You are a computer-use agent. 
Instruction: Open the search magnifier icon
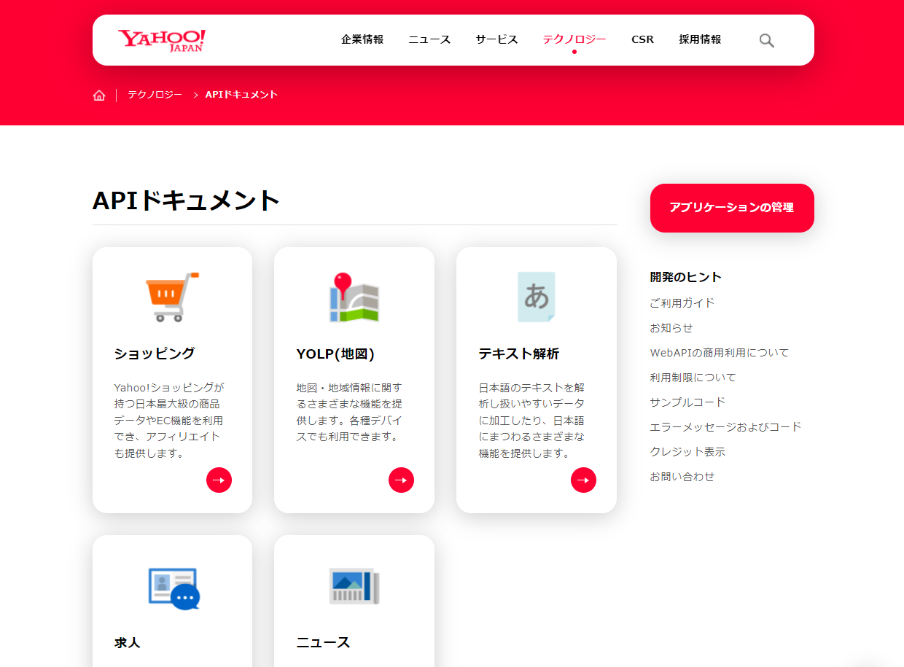[766, 40]
